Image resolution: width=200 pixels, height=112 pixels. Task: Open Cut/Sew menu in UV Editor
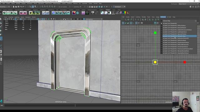138,17
